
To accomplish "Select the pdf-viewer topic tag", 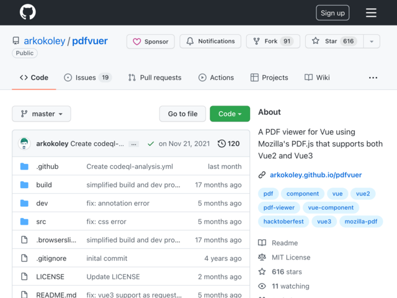I will tap(279, 207).
